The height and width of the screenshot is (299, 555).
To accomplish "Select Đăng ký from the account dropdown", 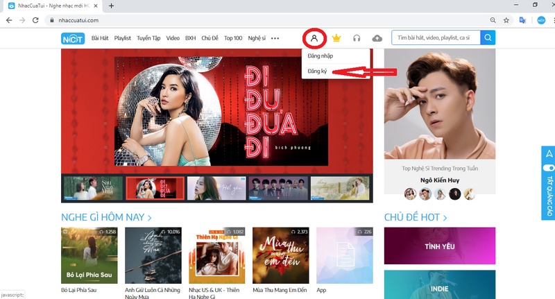I will pos(317,71).
